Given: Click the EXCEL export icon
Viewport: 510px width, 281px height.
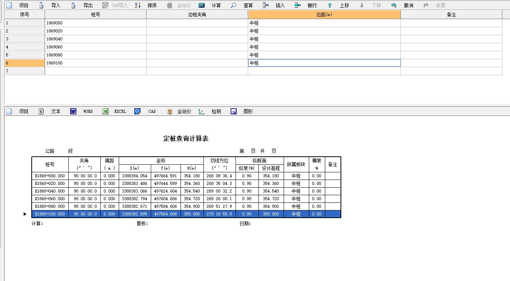Looking at the screenshot, I should (x=105, y=111).
